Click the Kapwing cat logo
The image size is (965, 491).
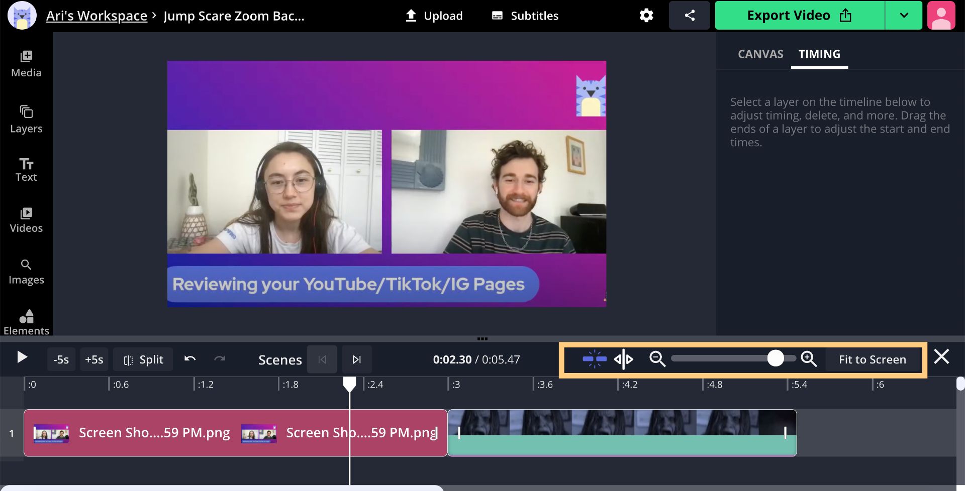22,16
